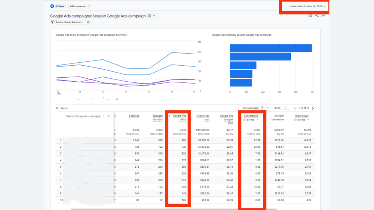The image size is (374, 210).
Task: Click the search magnifier icon in table
Action: [57, 108]
